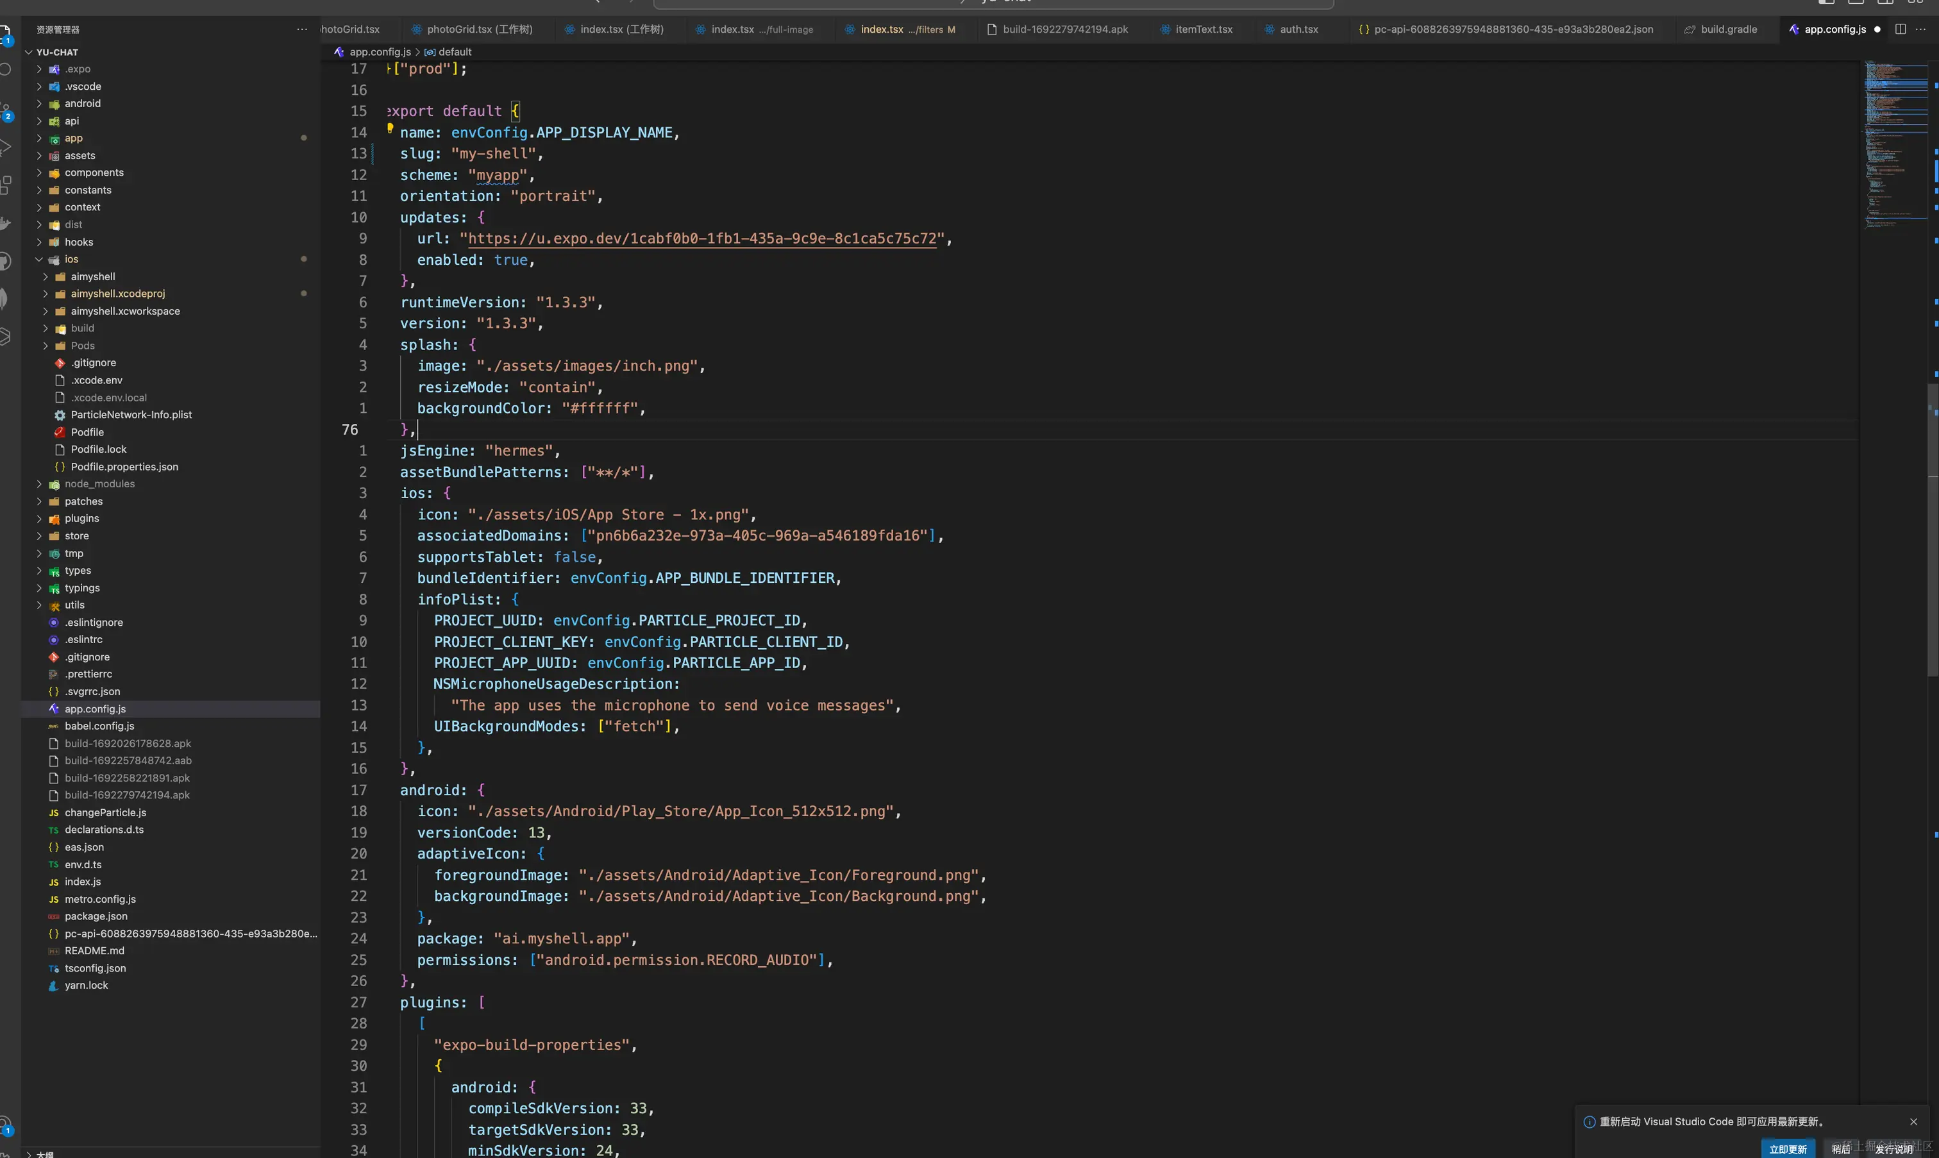
Task: Open the u.expo.dev URL link in code
Action: [701, 239]
